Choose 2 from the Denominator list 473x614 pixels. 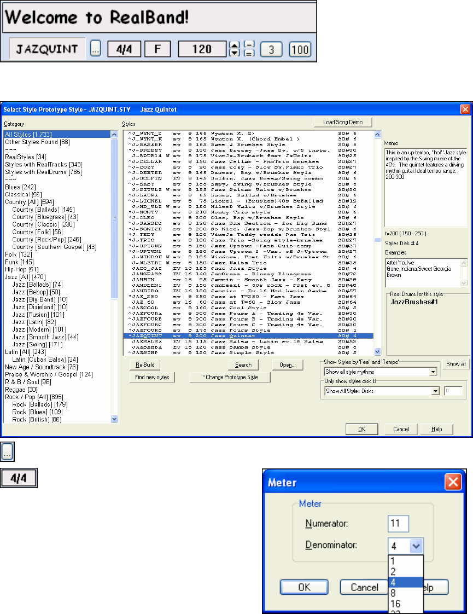tap(406, 572)
